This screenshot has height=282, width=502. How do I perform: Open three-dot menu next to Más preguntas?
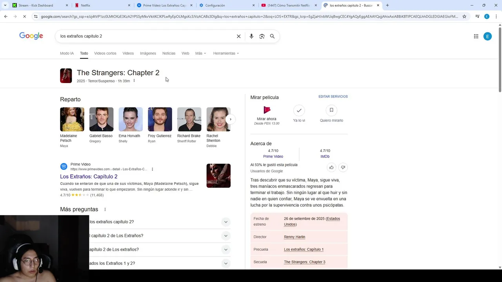(x=105, y=210)
